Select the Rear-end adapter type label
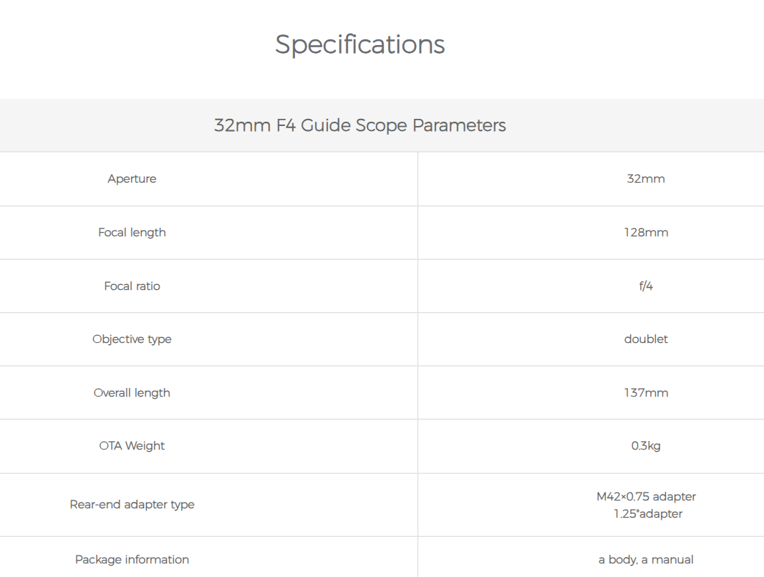Viewport: 764px width, 577px height. click(x=132, y=505)
